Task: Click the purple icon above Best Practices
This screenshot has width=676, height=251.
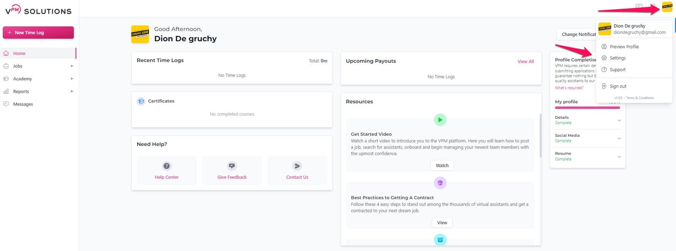Action: pyautogui.click(x=440, y=183)
